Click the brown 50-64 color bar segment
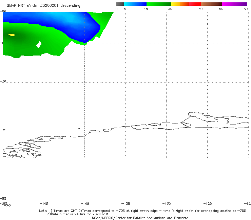The height and width of the screenshot is (220, 251). pyautogui.click(x=211, y=4)
